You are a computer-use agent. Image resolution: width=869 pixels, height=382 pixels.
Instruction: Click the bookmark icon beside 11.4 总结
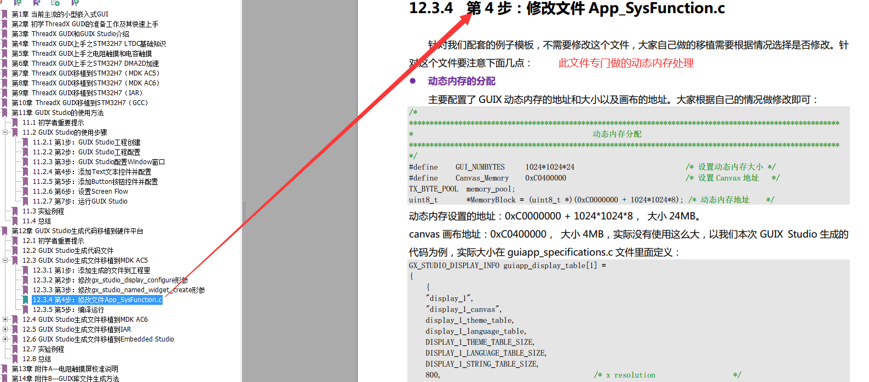click(15, 221)
